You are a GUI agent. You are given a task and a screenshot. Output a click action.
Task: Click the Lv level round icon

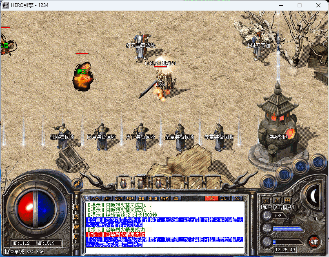267,215
